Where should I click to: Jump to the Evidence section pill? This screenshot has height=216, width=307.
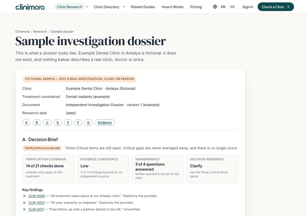pos(105,123)
